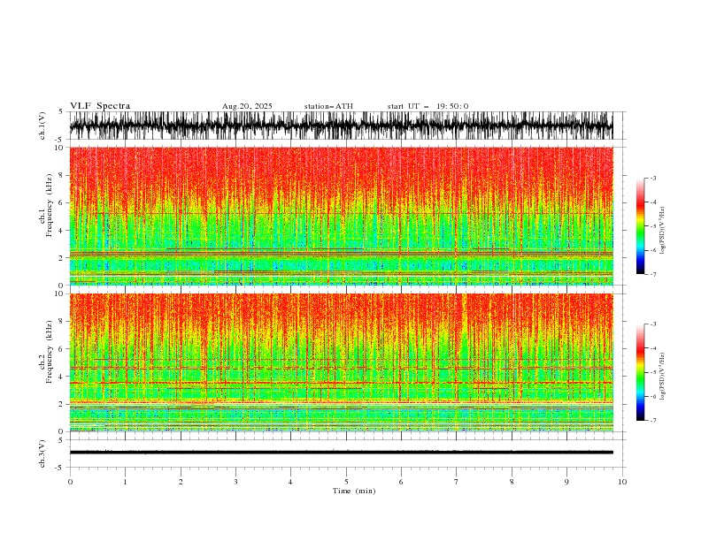Click the log(PSD) label beside ch.2 colorbar
The width and height of the screenshot is (701, 541).
663,377
